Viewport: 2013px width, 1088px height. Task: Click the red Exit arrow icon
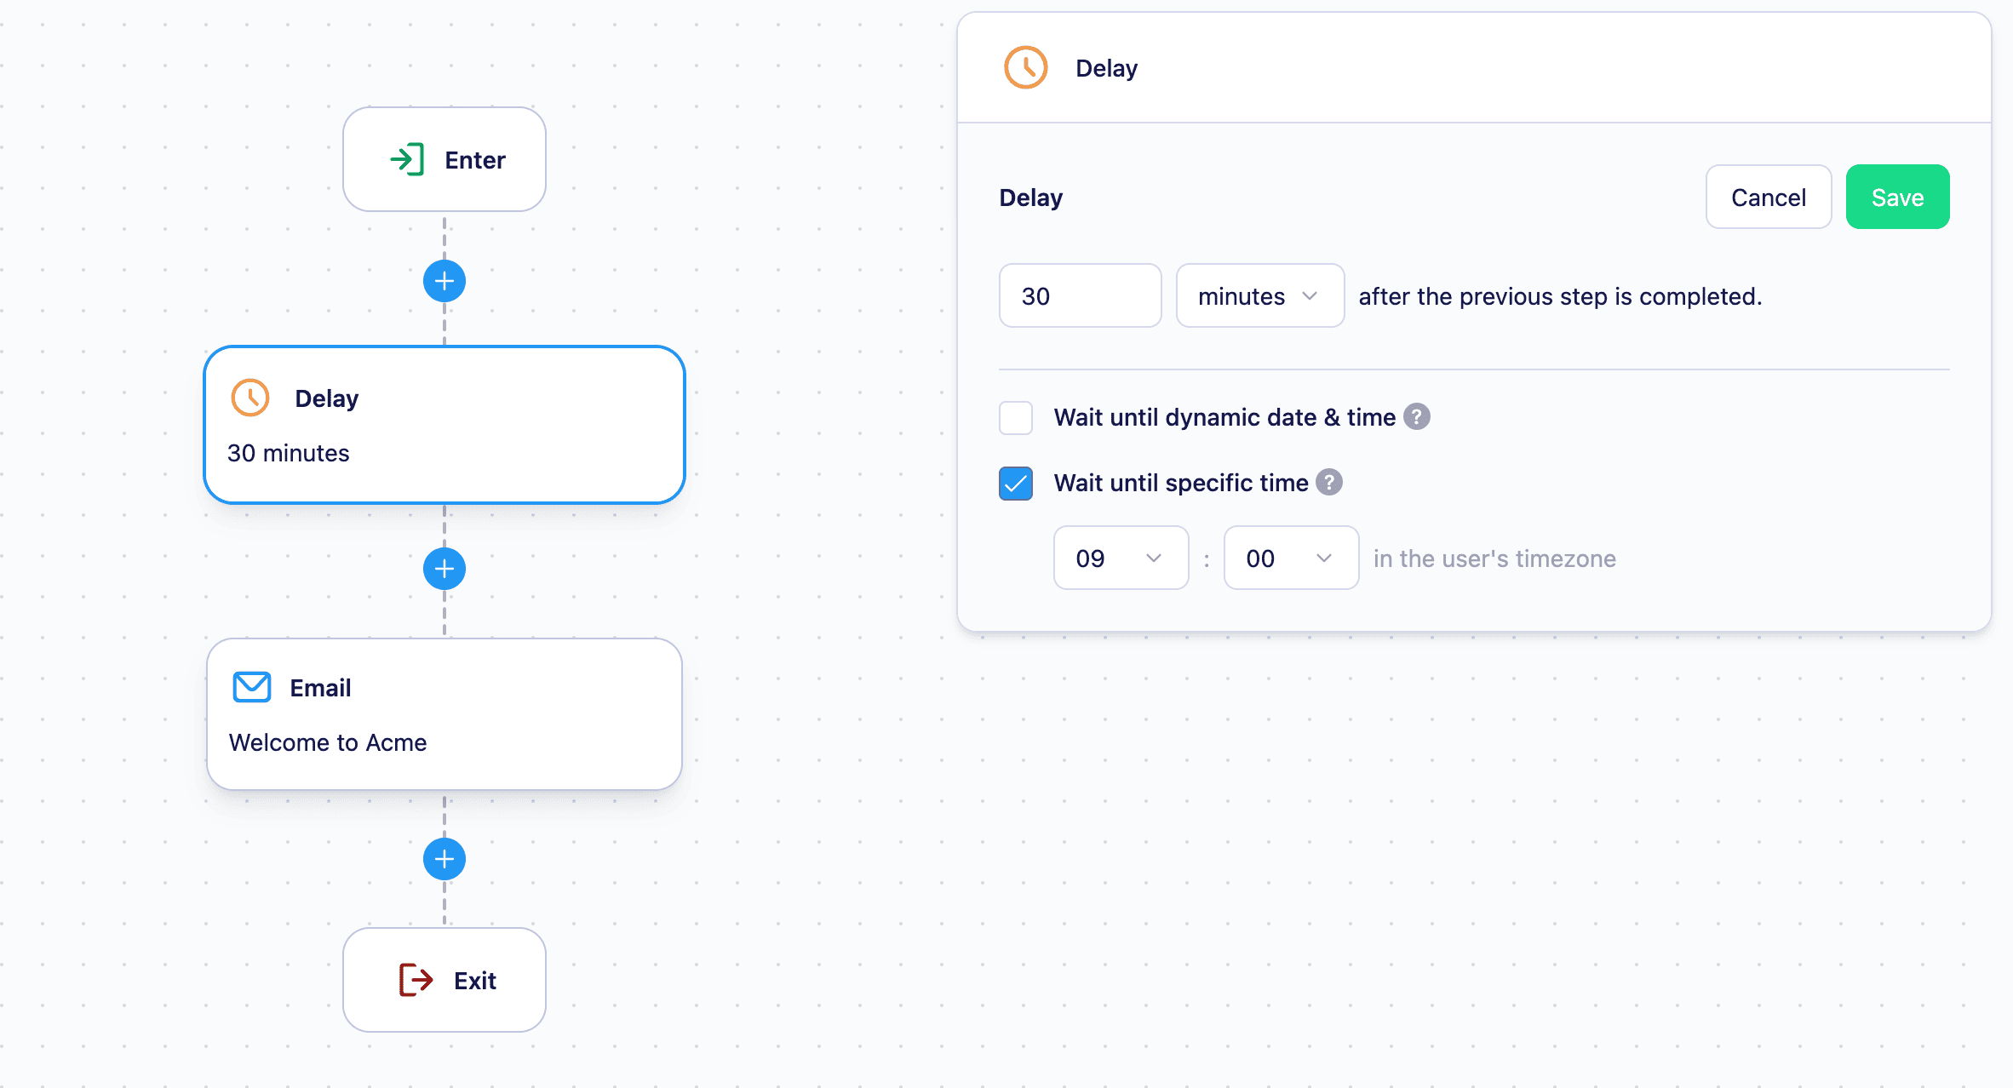(x=416, y=980)
